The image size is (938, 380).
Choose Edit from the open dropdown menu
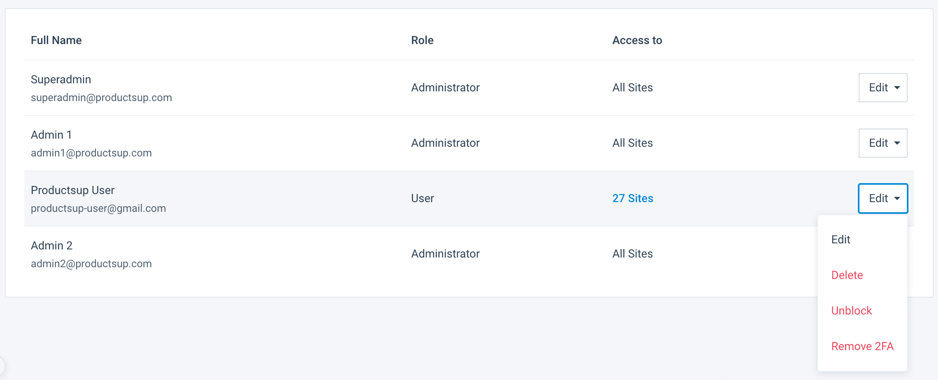coord(840,240)
